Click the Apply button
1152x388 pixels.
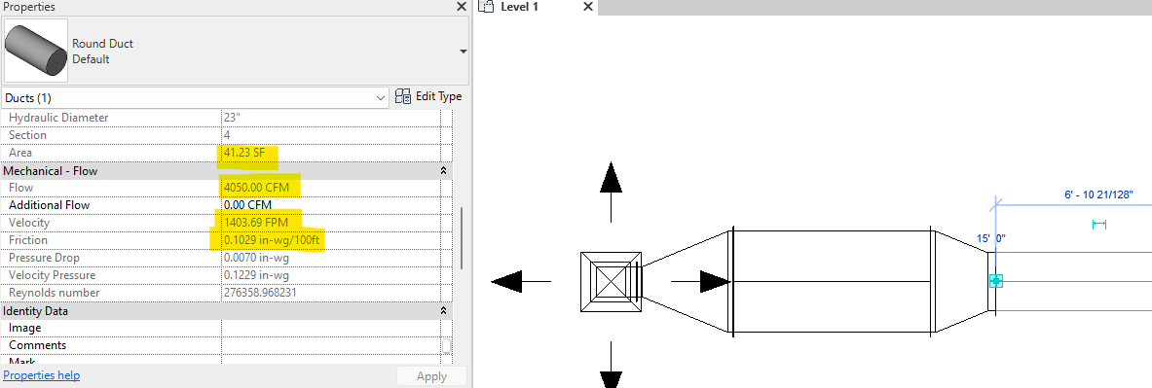tap(431, 376)
